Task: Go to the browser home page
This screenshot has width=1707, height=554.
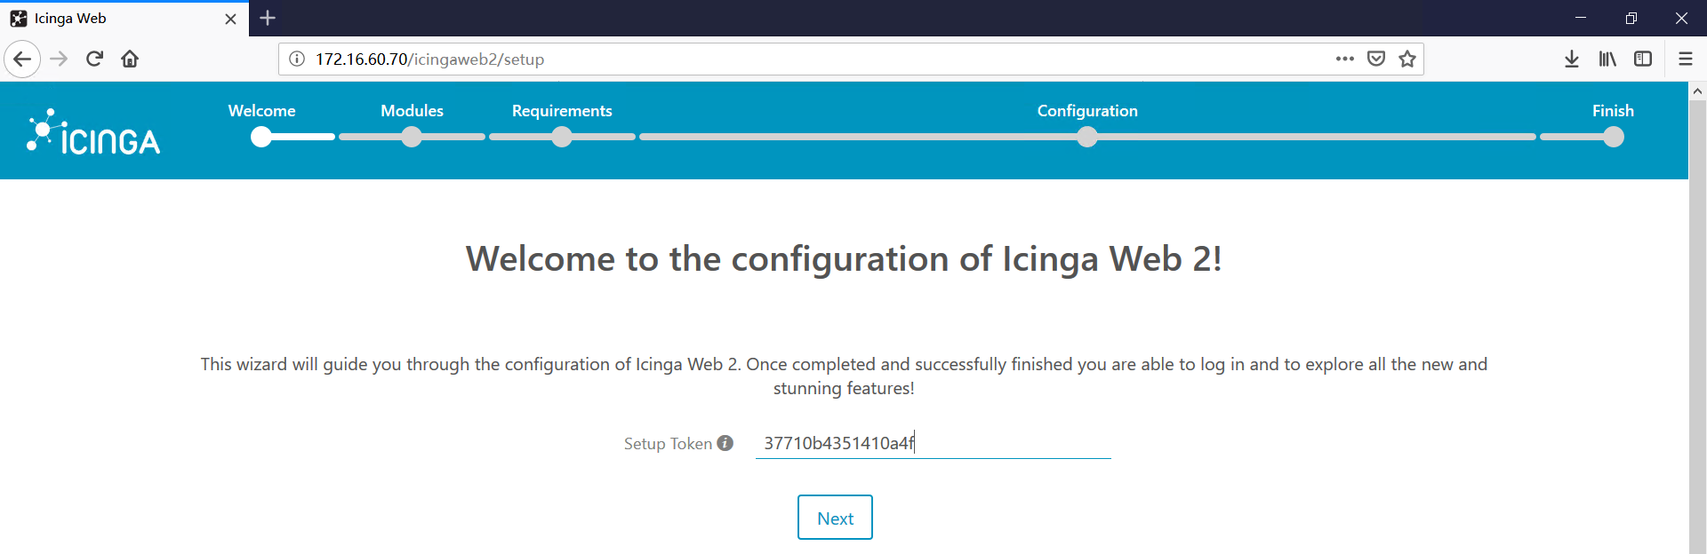Action: click(130, 59)
